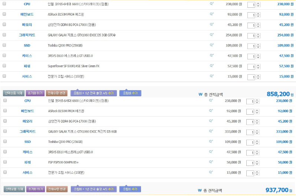This screenshot has height=196, width=296.
Task: Click 초기화 하기 button in 858,200 quote
Action: tap(35, 93)
